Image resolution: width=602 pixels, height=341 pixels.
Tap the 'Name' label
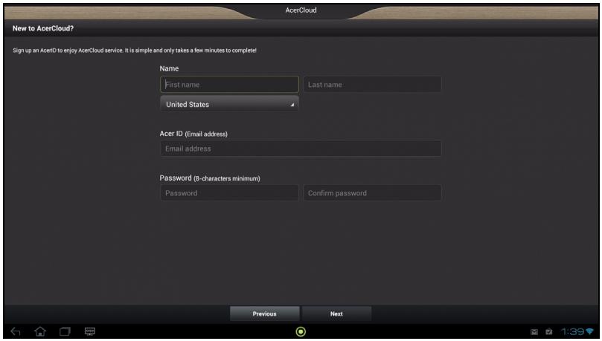pyautogui.click(x=170, y=68)
